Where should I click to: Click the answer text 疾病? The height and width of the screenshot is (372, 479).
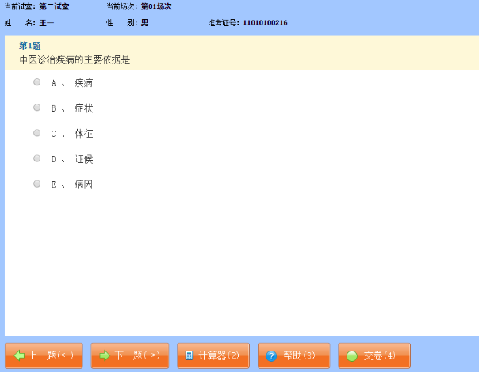pos(83,83)
